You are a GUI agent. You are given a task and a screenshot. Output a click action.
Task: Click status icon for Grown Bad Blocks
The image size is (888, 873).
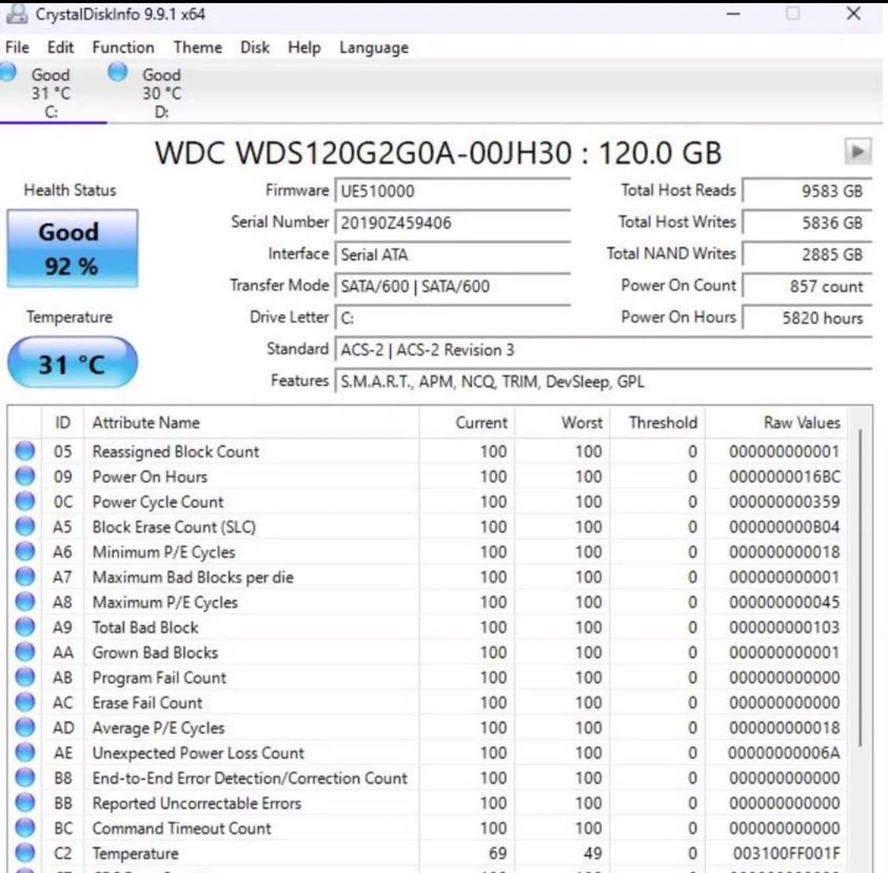(x=25, y=652)
